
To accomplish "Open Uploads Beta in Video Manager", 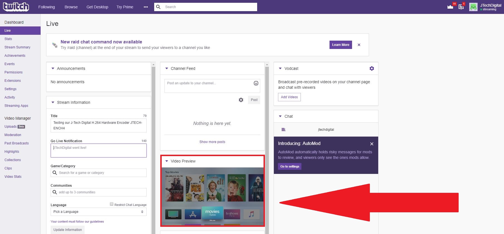I will pos(15,127).
